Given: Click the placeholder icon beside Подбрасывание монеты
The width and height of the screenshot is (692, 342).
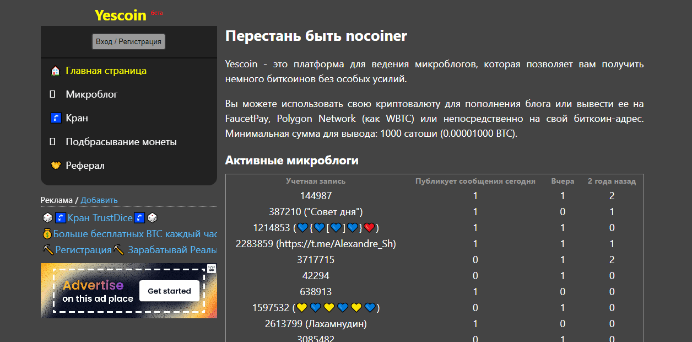Looking at the screenshot, I should click(x=53, y=142).
